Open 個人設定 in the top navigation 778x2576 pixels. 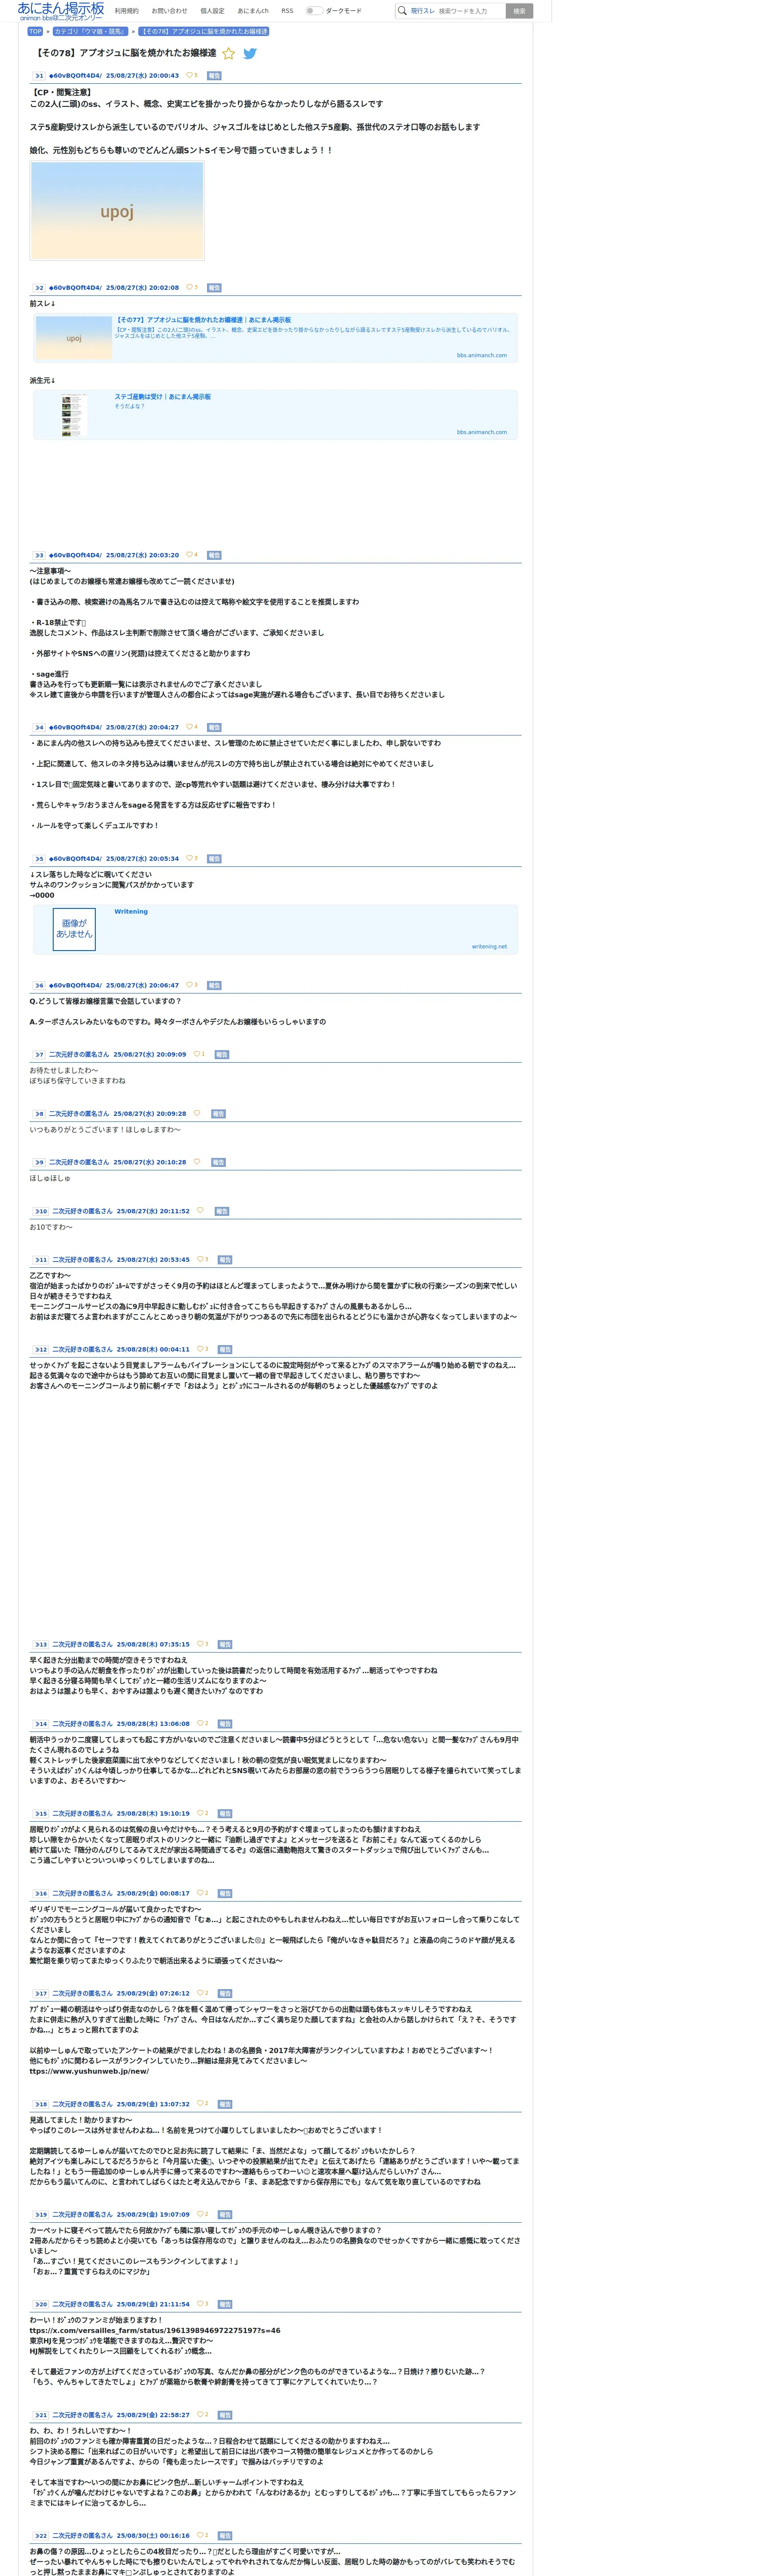[x=213, y=11]
